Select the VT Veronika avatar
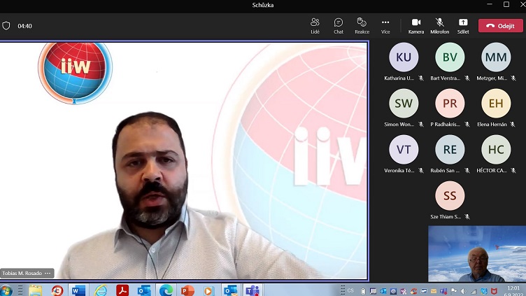Screen dimensions: 526x296 coord(404,149)
